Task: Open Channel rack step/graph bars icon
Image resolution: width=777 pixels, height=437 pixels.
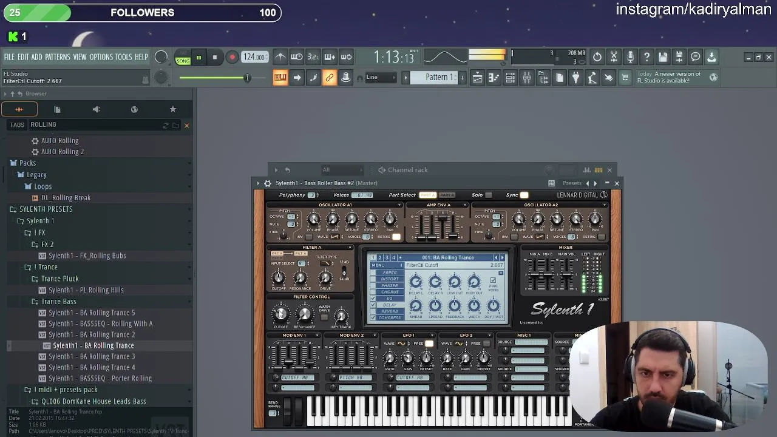Action: [x=587, y=170]
